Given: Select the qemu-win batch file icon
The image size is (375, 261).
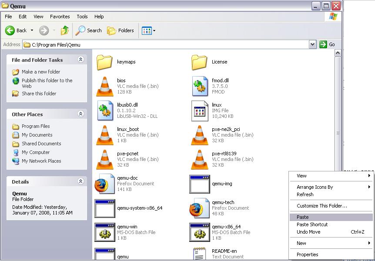Looking at the screenshot, I should coord(104,232).
